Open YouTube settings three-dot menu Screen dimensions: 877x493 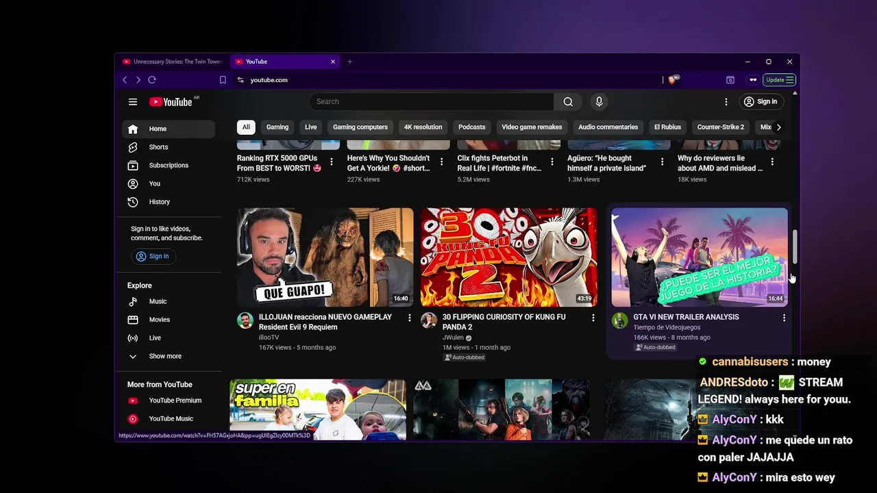click(x=726, y=102)
